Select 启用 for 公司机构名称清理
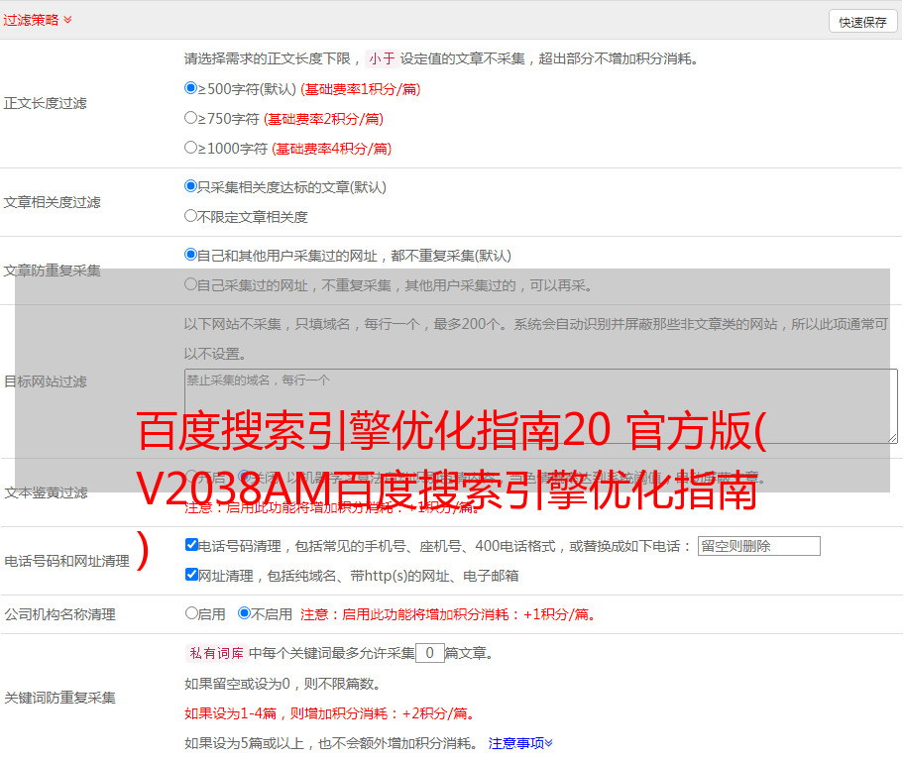 (191, 613)
